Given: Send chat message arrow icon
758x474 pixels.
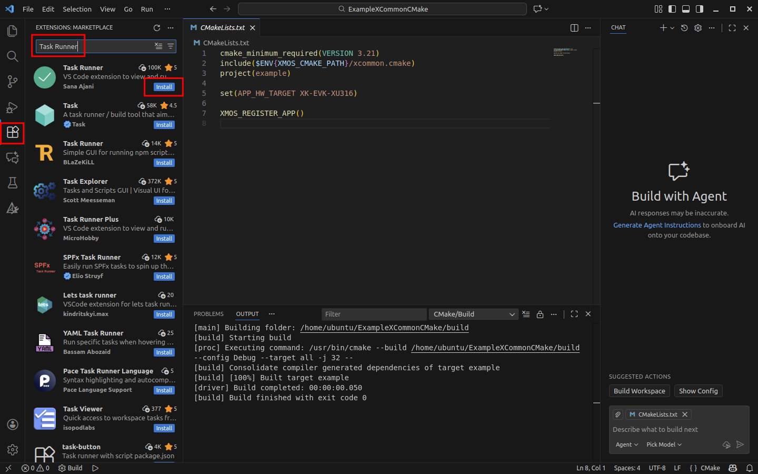Looking at the screenshot, I should coord(740,445).
